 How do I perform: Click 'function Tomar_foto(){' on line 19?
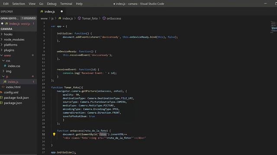(x=67, y=87)
